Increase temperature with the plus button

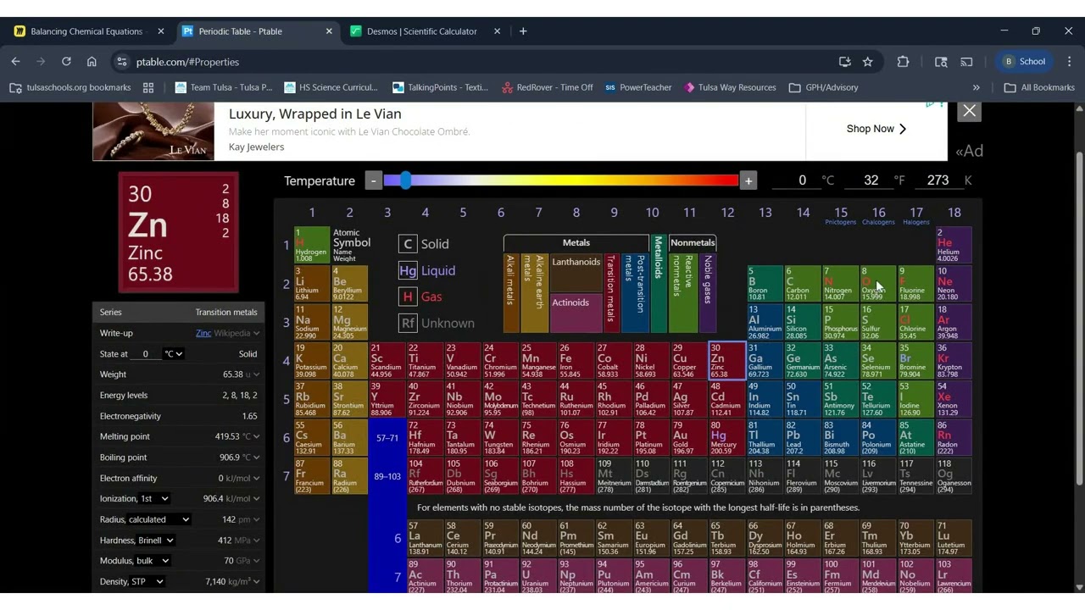pyautogui.click(x=748, y=180)
